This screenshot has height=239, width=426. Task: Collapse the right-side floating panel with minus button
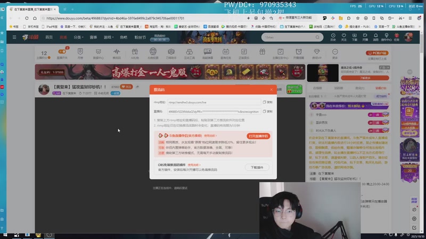coord(409,72)
